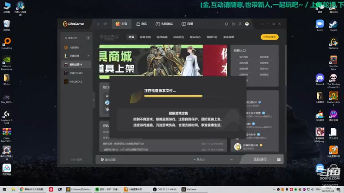Open the download arrow icon in title bar
344x193 pixels.
click(x=240, y=24)
